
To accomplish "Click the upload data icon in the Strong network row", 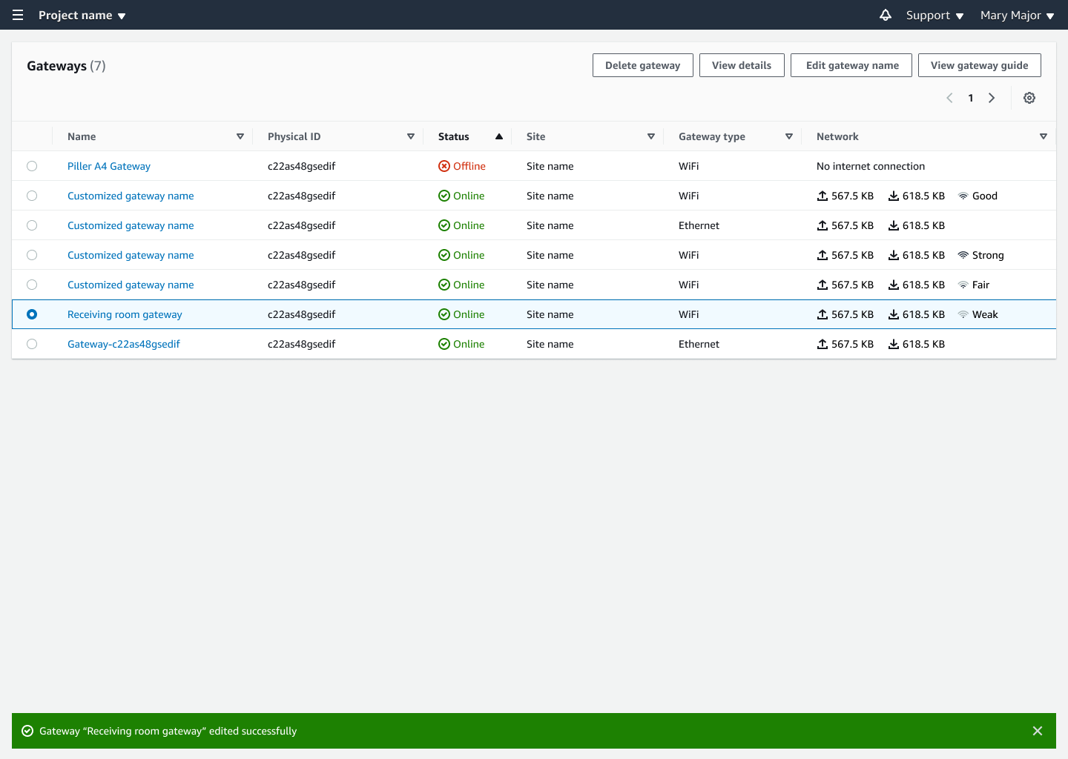I will pos(822,254).
